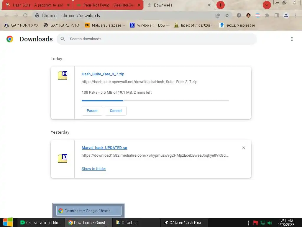Click the mediafire download URL
302x227 pixels.
tap(155, 155)
